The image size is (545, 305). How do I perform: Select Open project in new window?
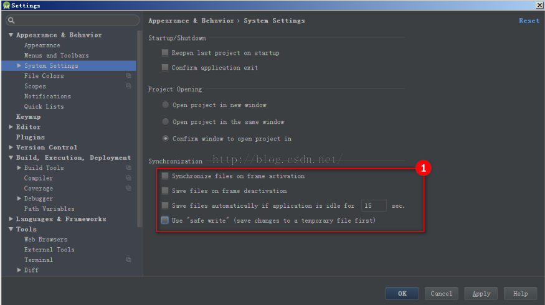point(166,105)
